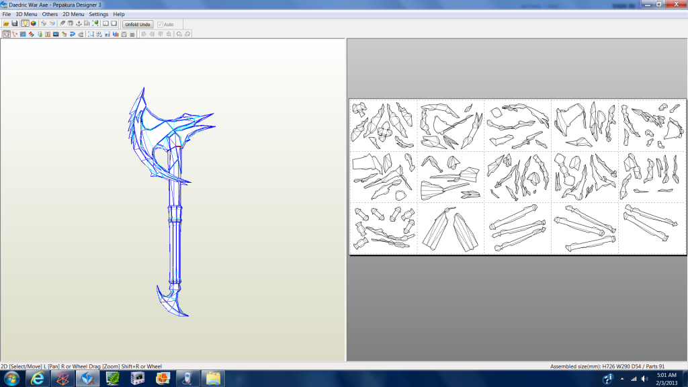Screen dimensions: 688x387
Task: Click the Unfold Undo button
Action: tap(138, 24)
